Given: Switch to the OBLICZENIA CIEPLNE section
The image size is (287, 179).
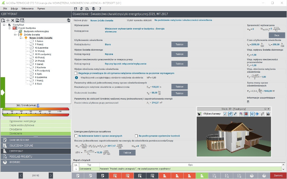Looking at the screenshot, I should (x=36, y=145).
